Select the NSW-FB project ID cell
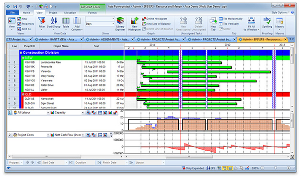The image size is (301, 178). tap(30, 71)
